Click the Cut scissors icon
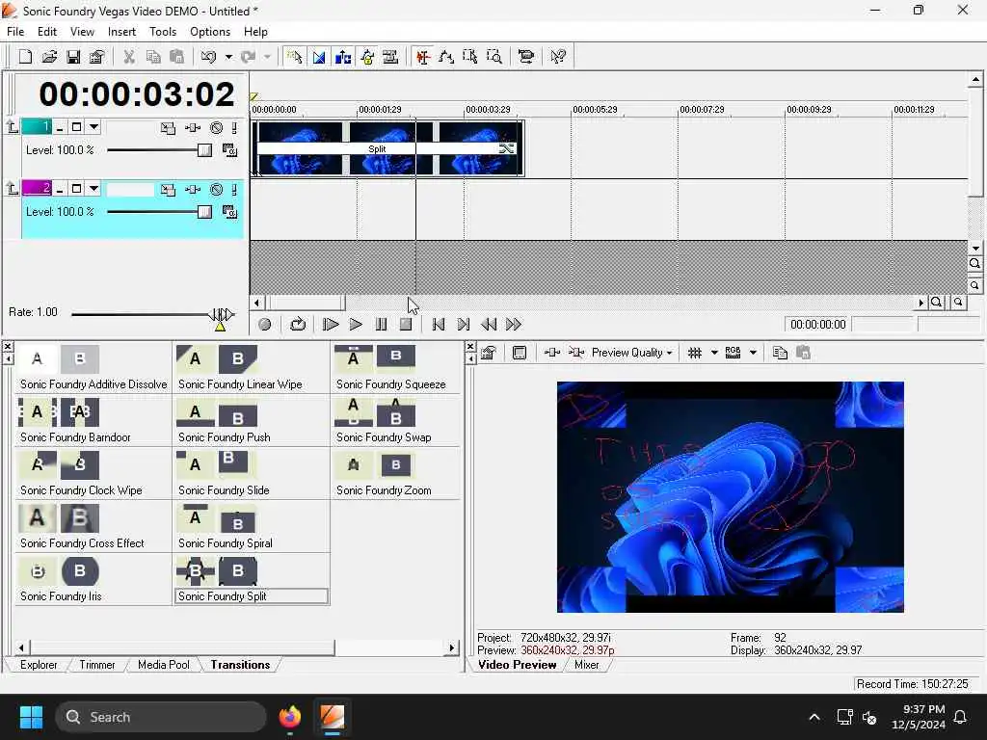The image size is (987, 740). [129, 57]
